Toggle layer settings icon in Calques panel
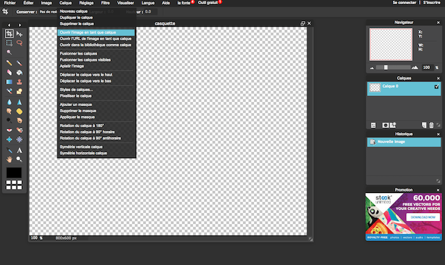This screenshot has width=445, height=265. tap(373, 125)
